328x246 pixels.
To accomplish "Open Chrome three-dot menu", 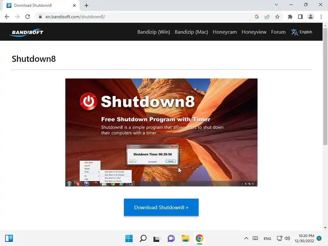I will [x=321, y=17].
